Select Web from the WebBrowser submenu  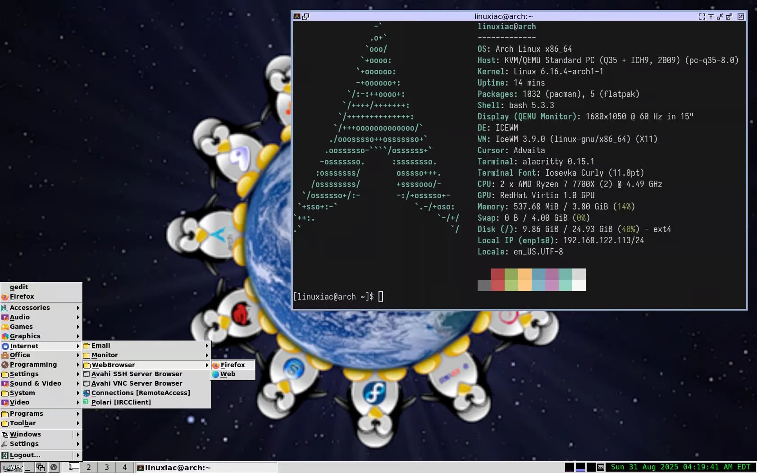coord(228,374)
